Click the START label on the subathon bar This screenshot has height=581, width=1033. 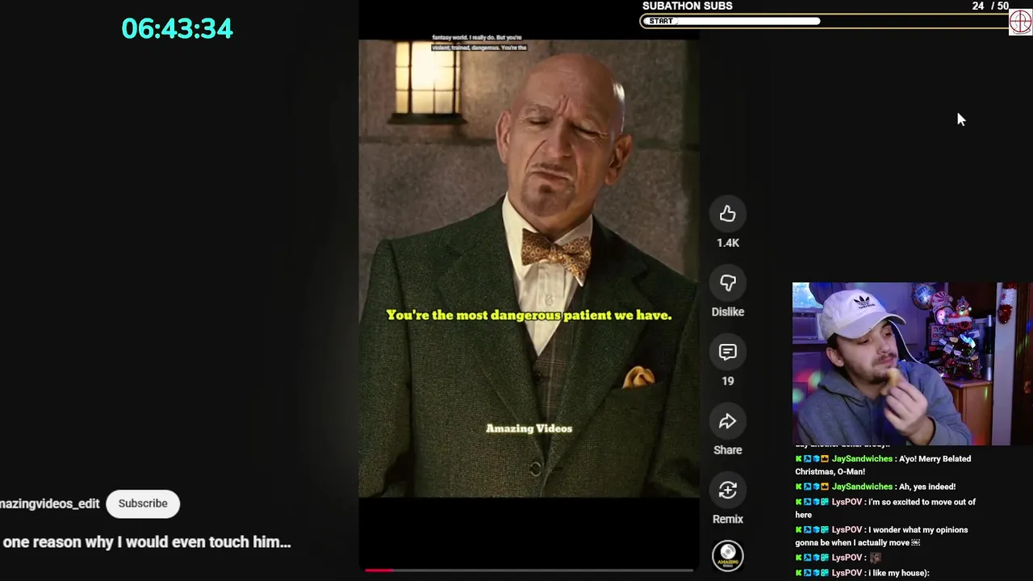coord(661,21)
